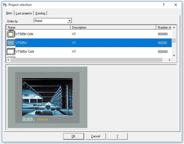Confirm with the OK button
The image size is (184, 144).
click(74, 136)
